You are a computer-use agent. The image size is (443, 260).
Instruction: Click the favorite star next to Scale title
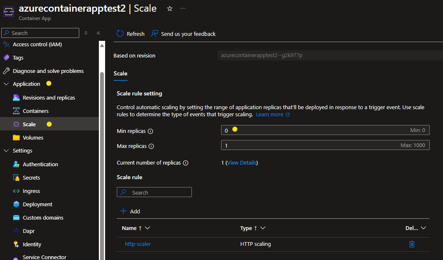point(169,8)
